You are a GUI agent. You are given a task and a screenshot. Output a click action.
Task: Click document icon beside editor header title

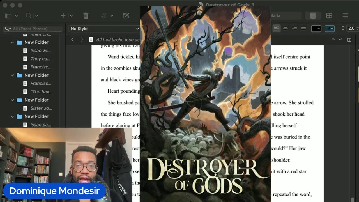(91, 40)
